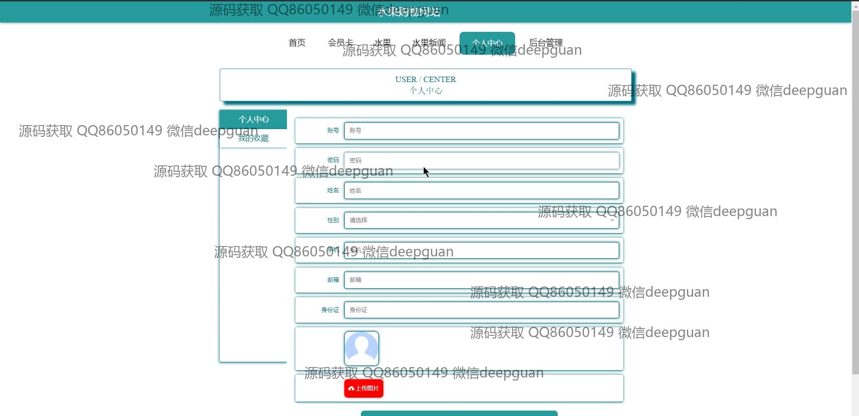The image size is (859, 416).
Task: Open 我的收藏 in the left sidebar
Action: click(253, 139)
